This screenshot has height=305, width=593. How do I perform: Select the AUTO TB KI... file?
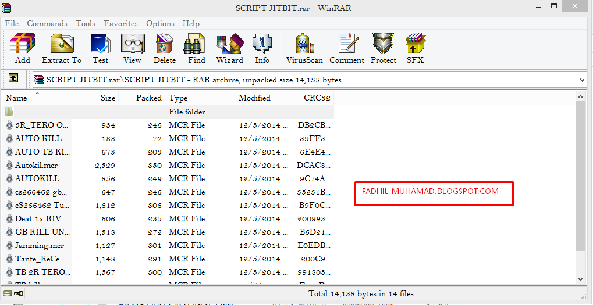pos(168,152)
